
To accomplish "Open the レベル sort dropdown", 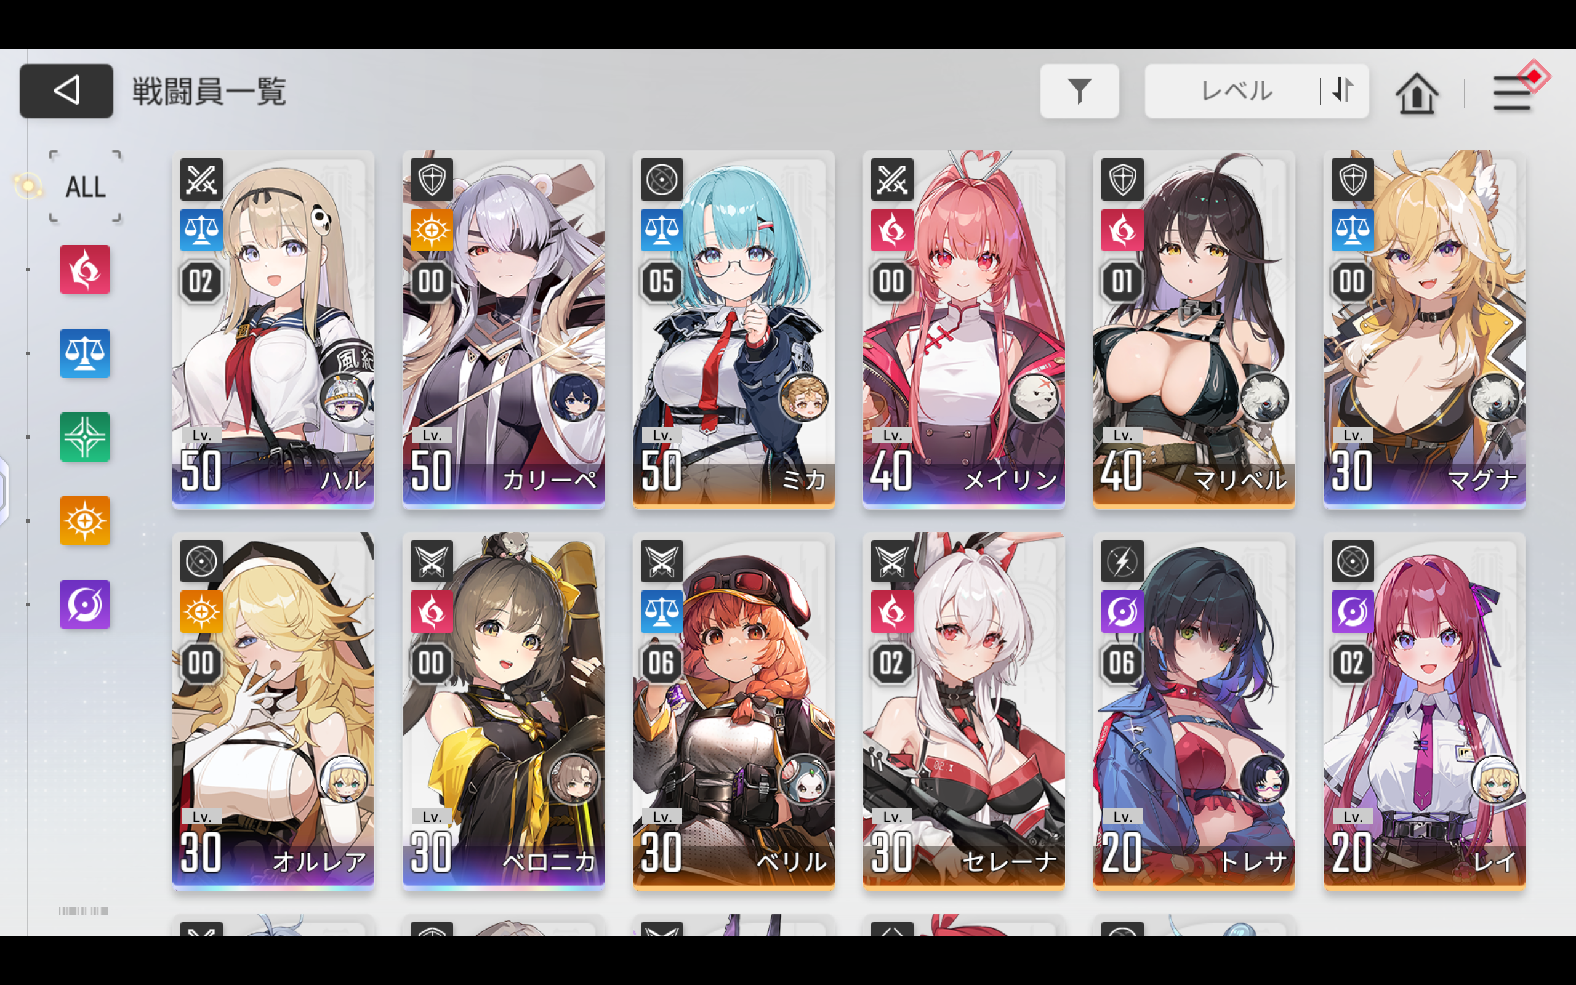I will coord(1236,90).
